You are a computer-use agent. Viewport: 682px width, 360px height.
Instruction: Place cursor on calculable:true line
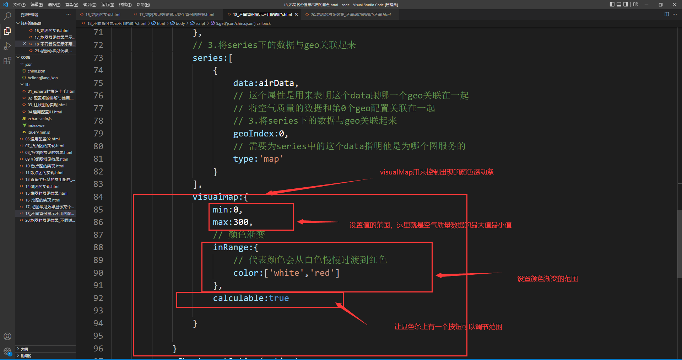pyautogui.click(x=251, y=298)
